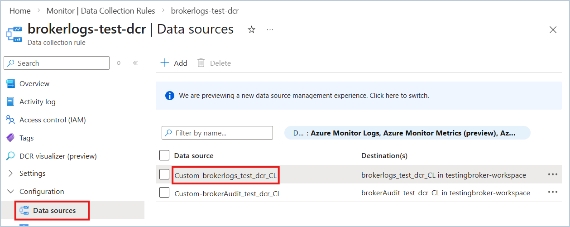The width and height of the screenshot is (570, 227).
Task: Focus the sidebar Search field
Action: pyautogui.click(x=57, y=63)
